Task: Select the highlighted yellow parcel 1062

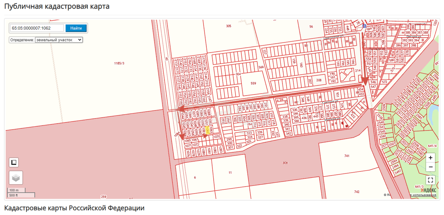Action: coord(208,130)
